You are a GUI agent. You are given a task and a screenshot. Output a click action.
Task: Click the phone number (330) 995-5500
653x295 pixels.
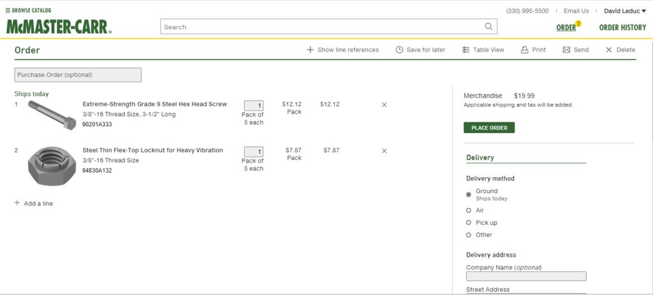coord(527,11)
